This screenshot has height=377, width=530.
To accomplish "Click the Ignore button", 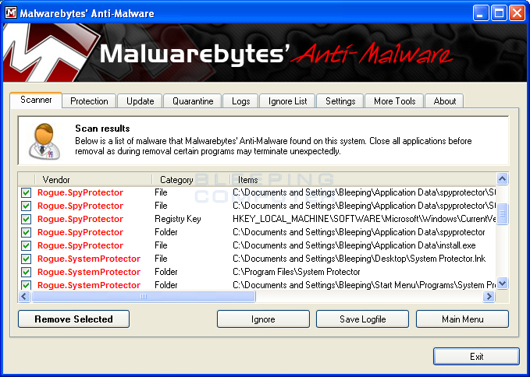I will coord(263,319).
